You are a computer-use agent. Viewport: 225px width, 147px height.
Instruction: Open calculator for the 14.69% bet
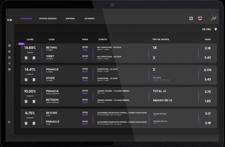[26, 58]
